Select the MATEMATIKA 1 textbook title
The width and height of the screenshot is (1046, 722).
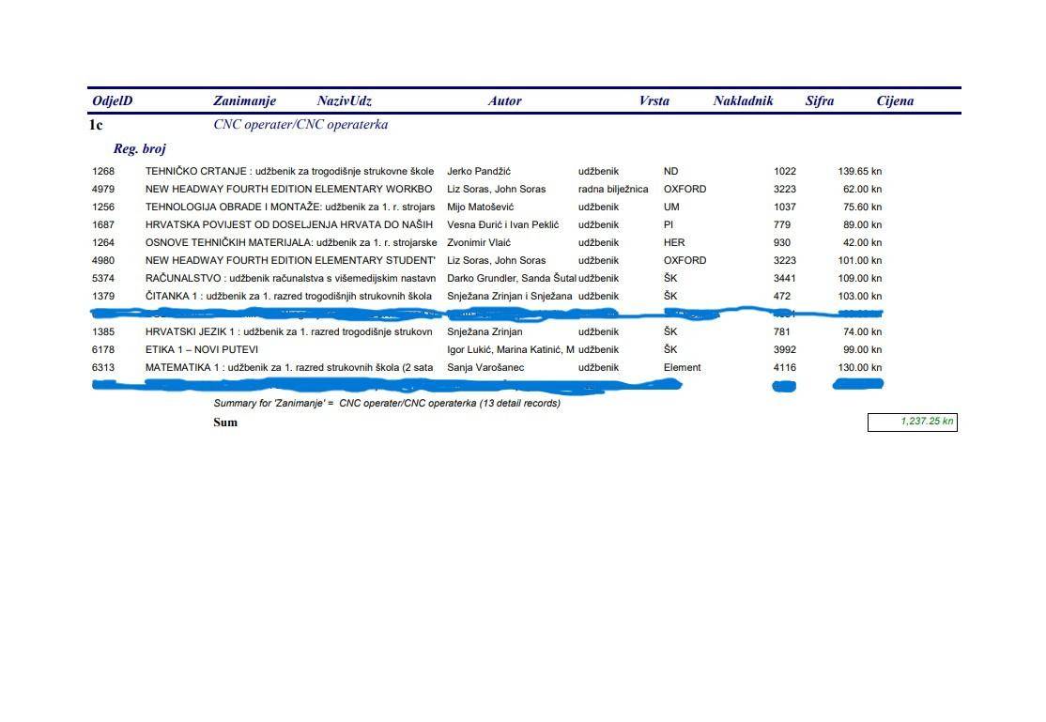click(289, 368)
